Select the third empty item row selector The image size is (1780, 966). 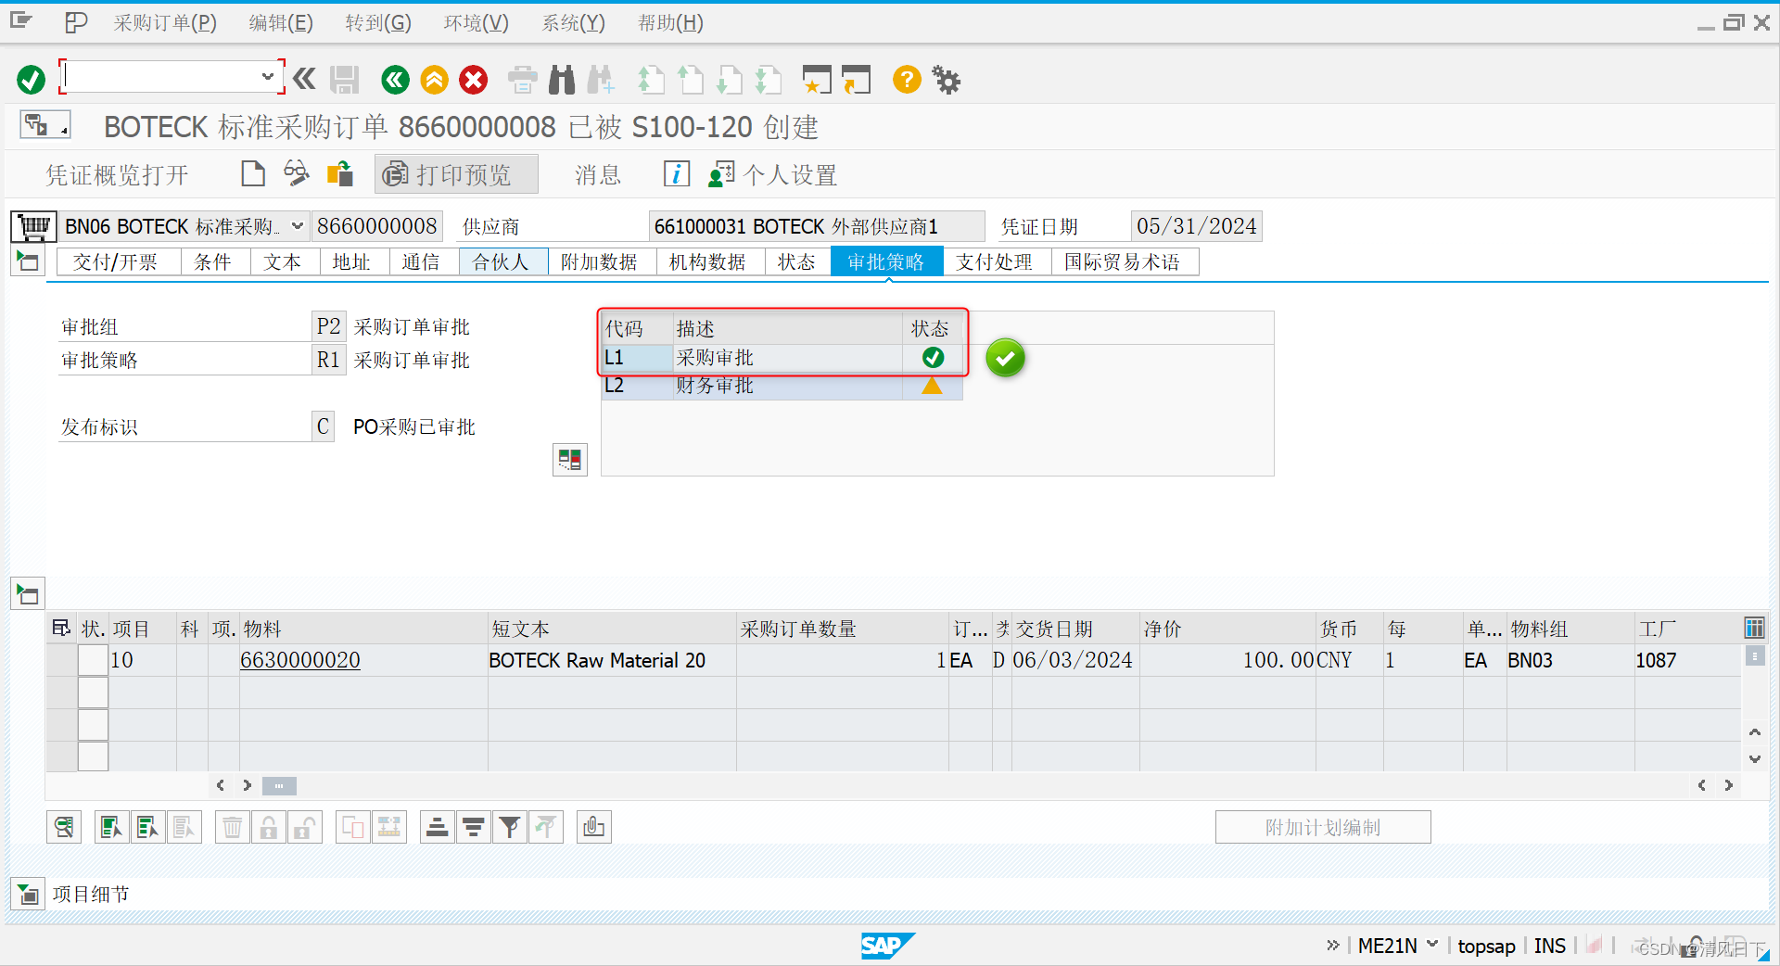pyautogui.click(x=93, y=724)
